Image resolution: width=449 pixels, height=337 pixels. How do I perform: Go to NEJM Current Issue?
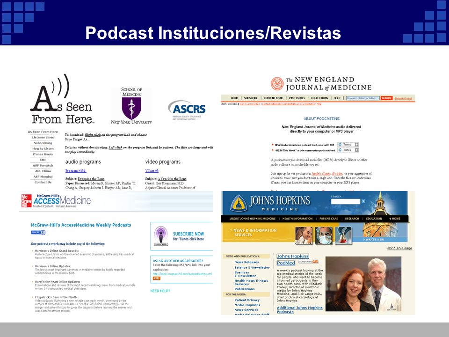(274, 98)
